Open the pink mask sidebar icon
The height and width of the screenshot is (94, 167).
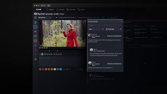35,32
